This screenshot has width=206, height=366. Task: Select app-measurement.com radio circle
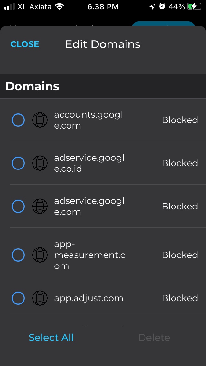18,255
